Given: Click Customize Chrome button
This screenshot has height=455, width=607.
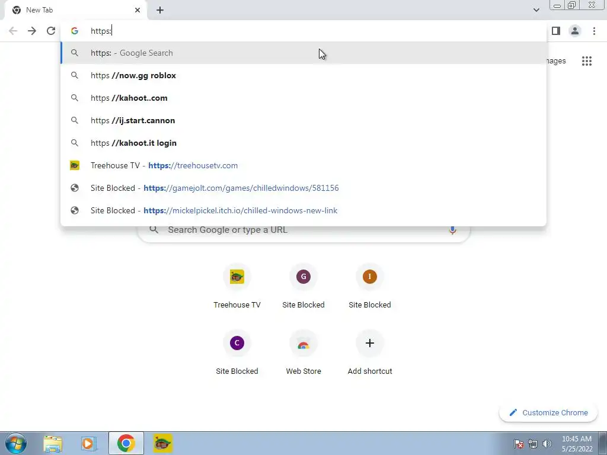Looking at the screenshot, I should tap(549, 413).
